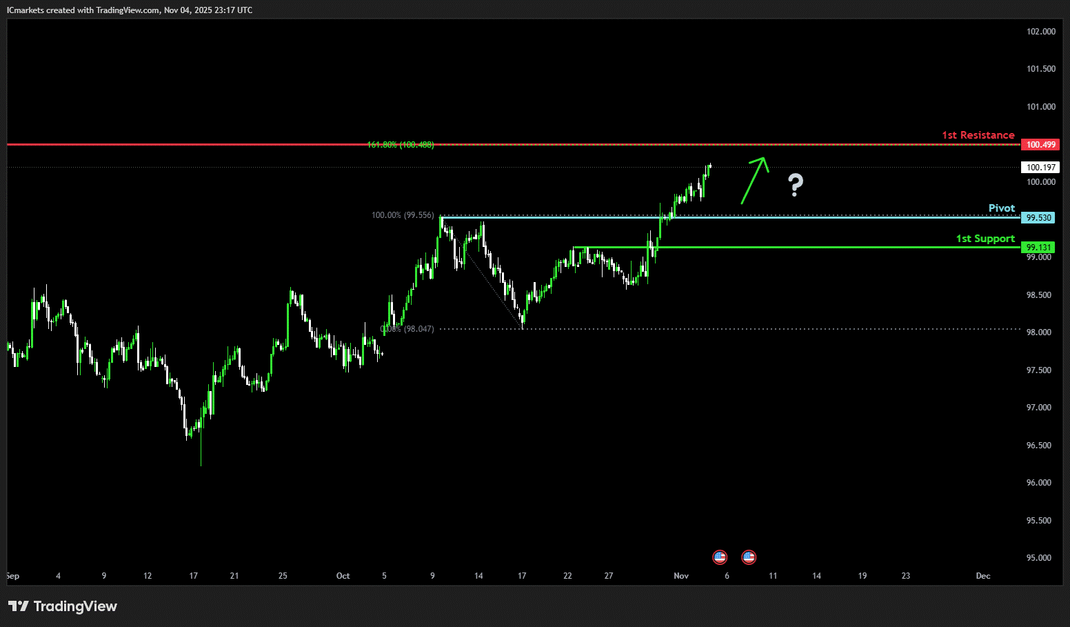1070x627 pixels.
Task: Click the Nov label on the time axis
Action: click(681, 576)
